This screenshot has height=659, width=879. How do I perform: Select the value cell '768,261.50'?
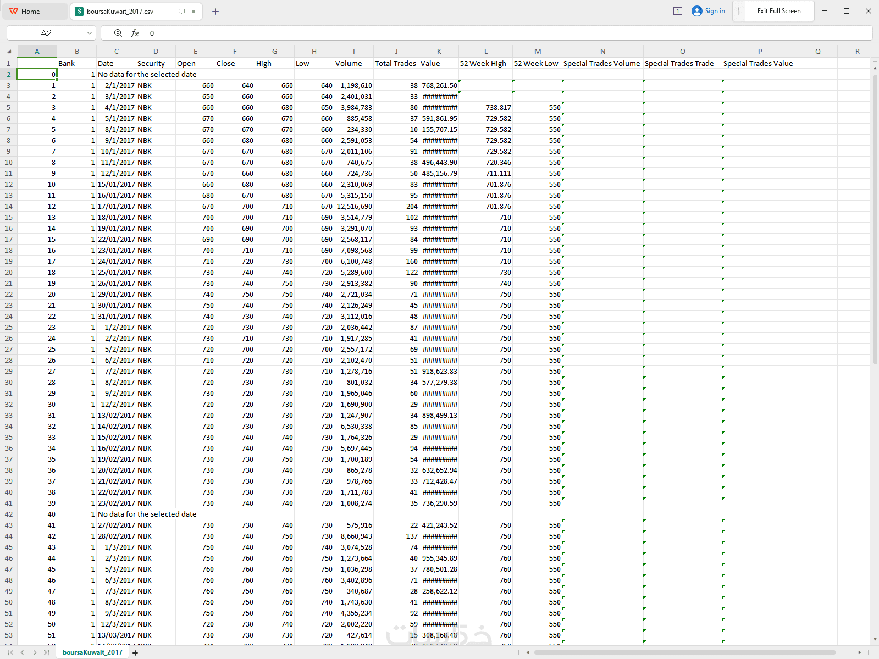point(439,85)
